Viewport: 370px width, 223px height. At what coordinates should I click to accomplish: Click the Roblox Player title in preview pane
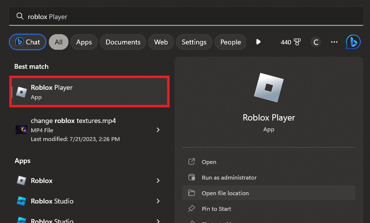click(x=269, y=118)
